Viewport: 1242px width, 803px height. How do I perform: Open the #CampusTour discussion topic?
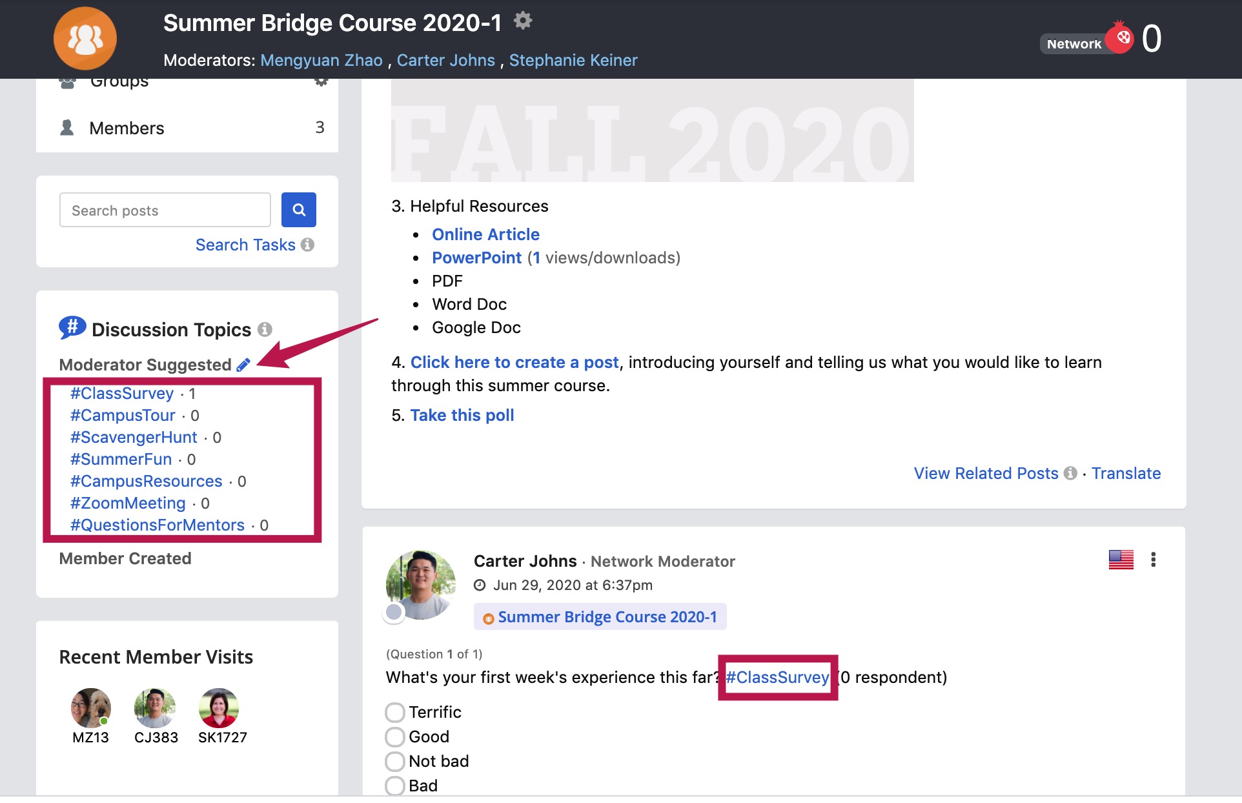[x=123, y=415]
